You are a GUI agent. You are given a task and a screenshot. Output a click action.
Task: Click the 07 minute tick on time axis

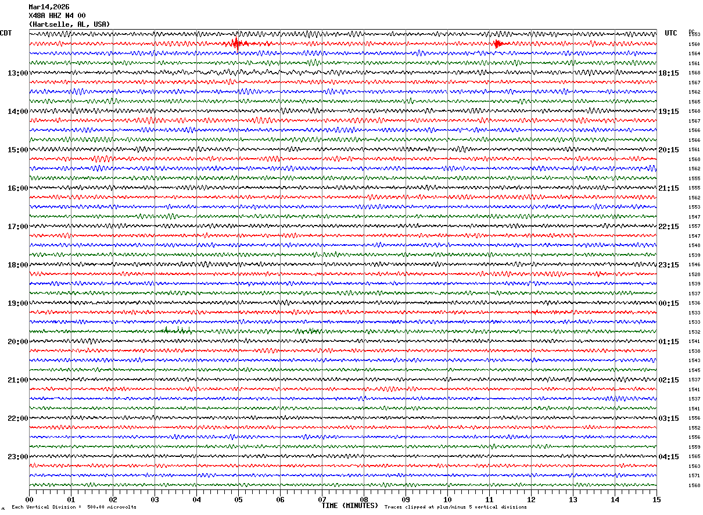(x=322, y=499)
